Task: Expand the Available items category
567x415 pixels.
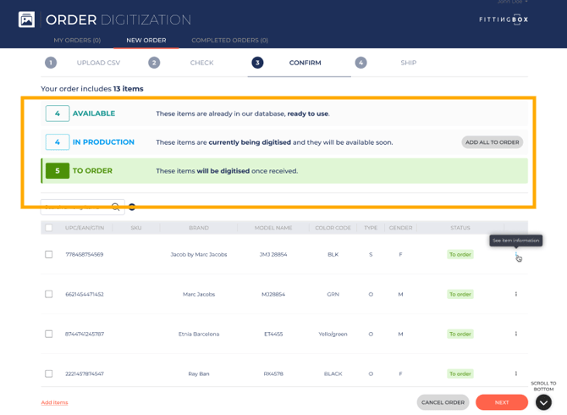Action: click(93, 113)
